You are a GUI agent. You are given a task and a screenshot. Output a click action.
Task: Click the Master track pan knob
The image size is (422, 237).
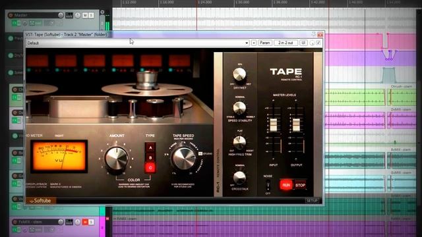(x=78, y=15)
